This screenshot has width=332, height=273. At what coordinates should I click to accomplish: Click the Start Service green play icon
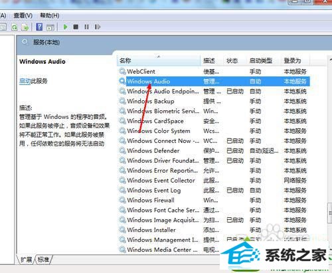click(65, 27)
